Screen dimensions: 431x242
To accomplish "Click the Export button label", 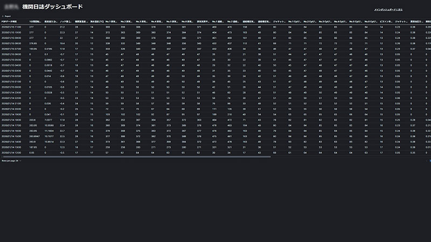I will (8, 16).
